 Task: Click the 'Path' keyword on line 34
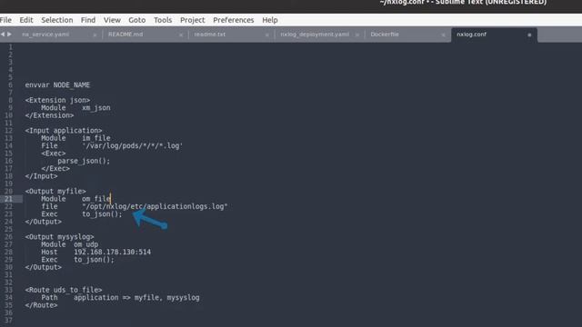(x=49, y=297)
